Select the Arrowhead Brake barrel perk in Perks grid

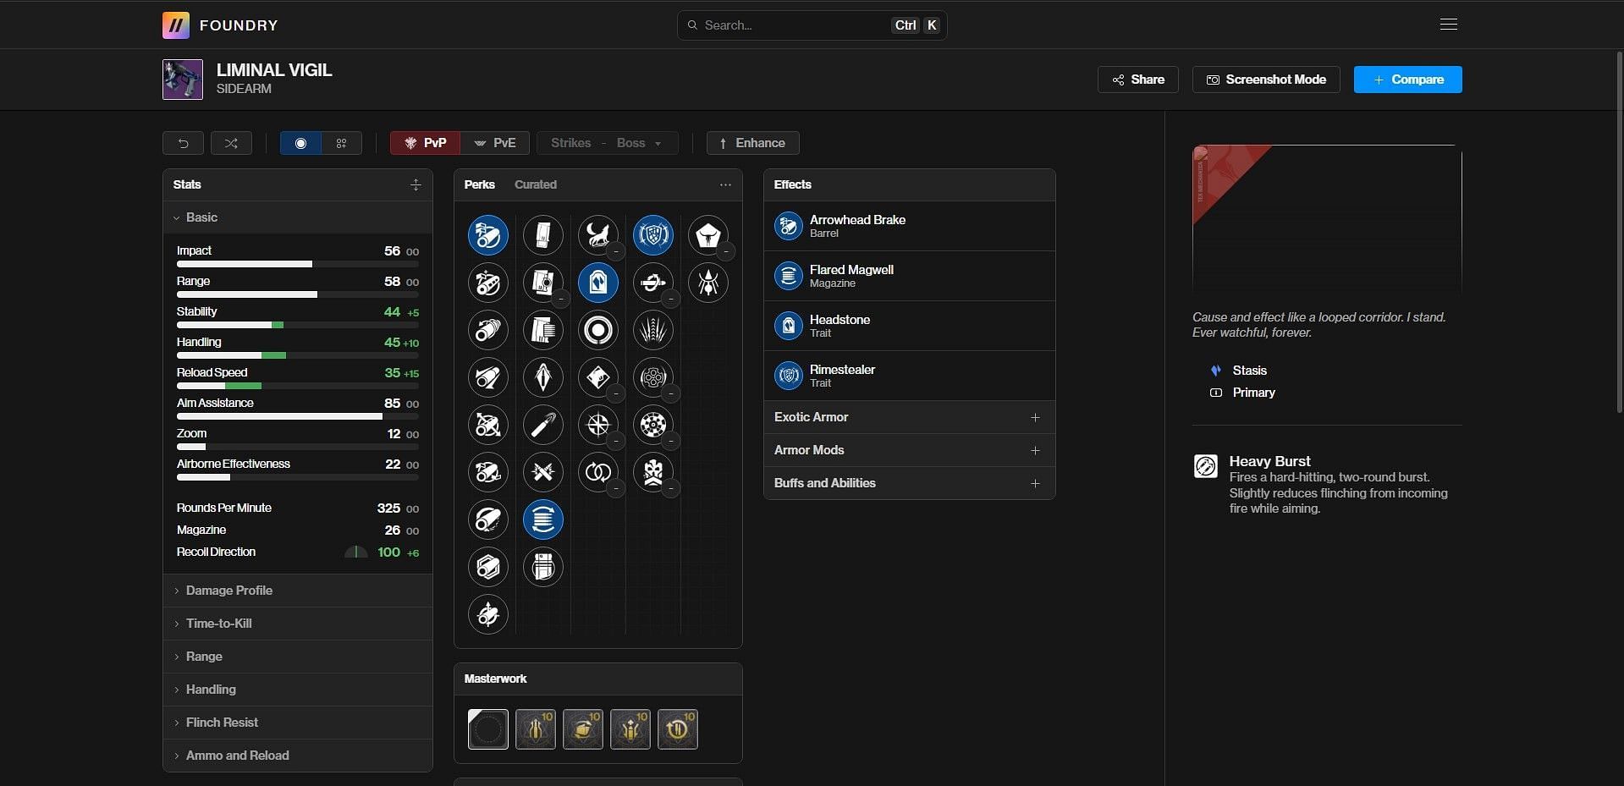tap(488, 235)
